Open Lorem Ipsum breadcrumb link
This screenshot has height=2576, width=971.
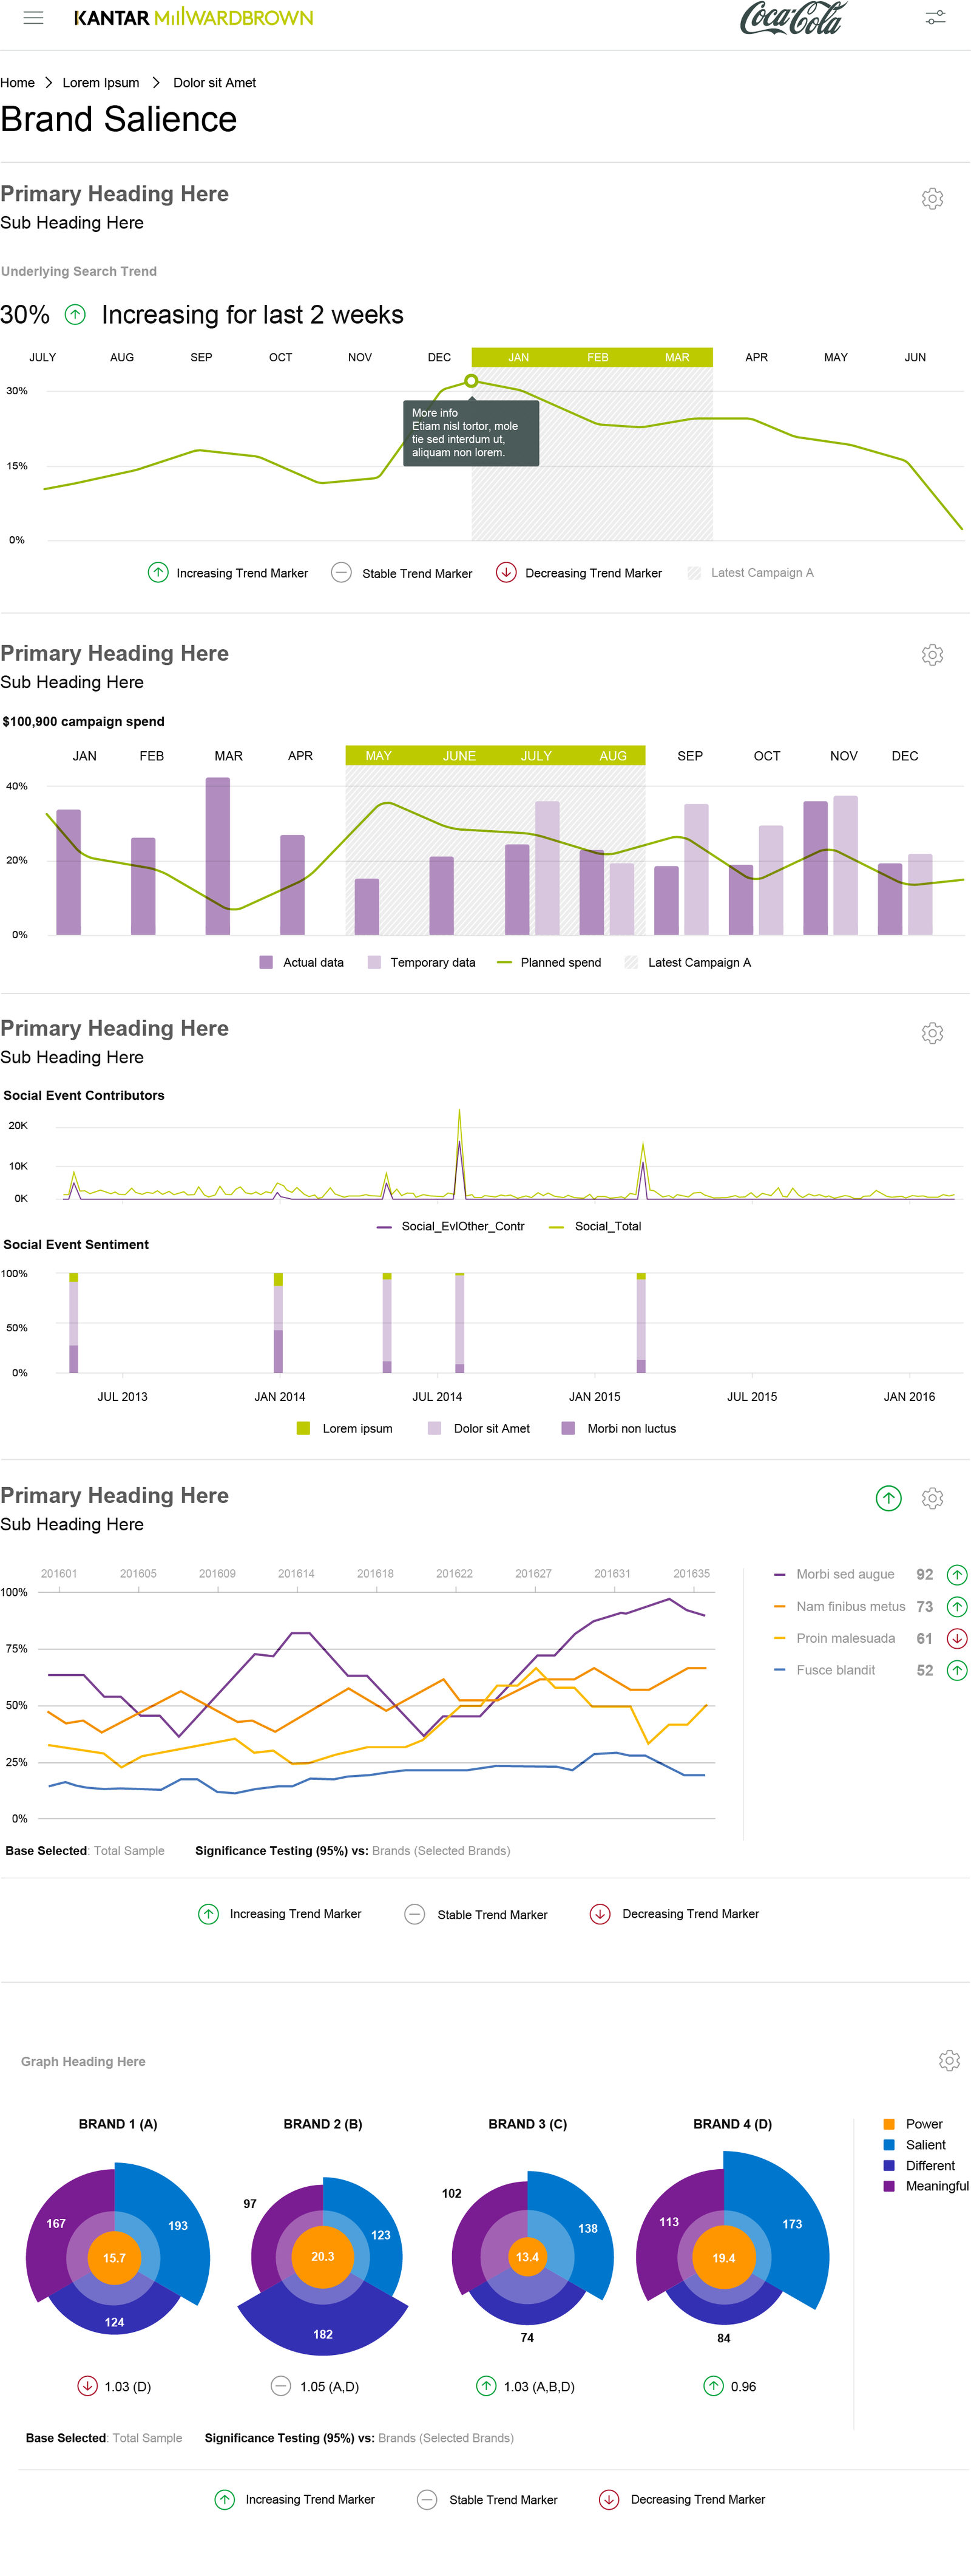point(101,83)
